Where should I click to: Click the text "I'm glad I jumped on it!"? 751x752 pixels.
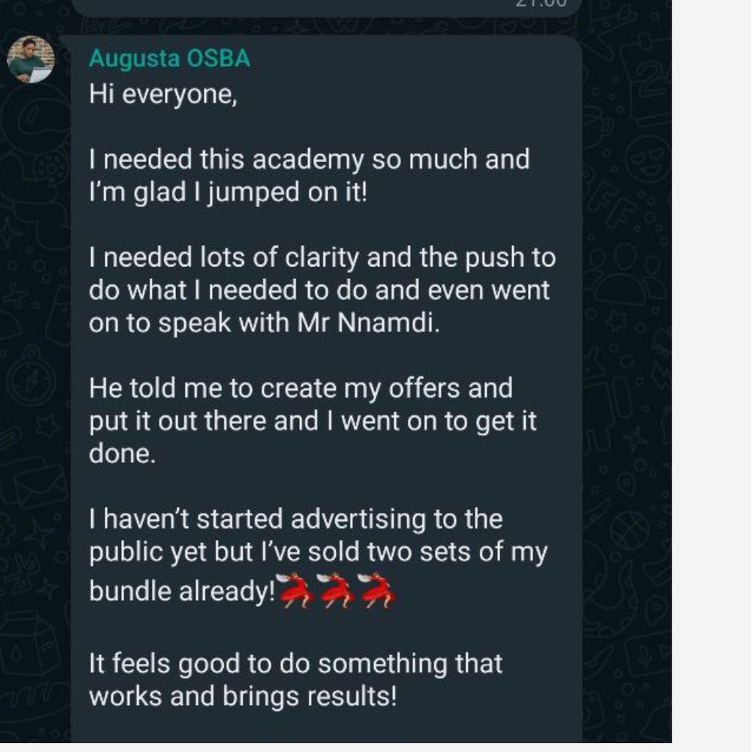coord(227,192)
